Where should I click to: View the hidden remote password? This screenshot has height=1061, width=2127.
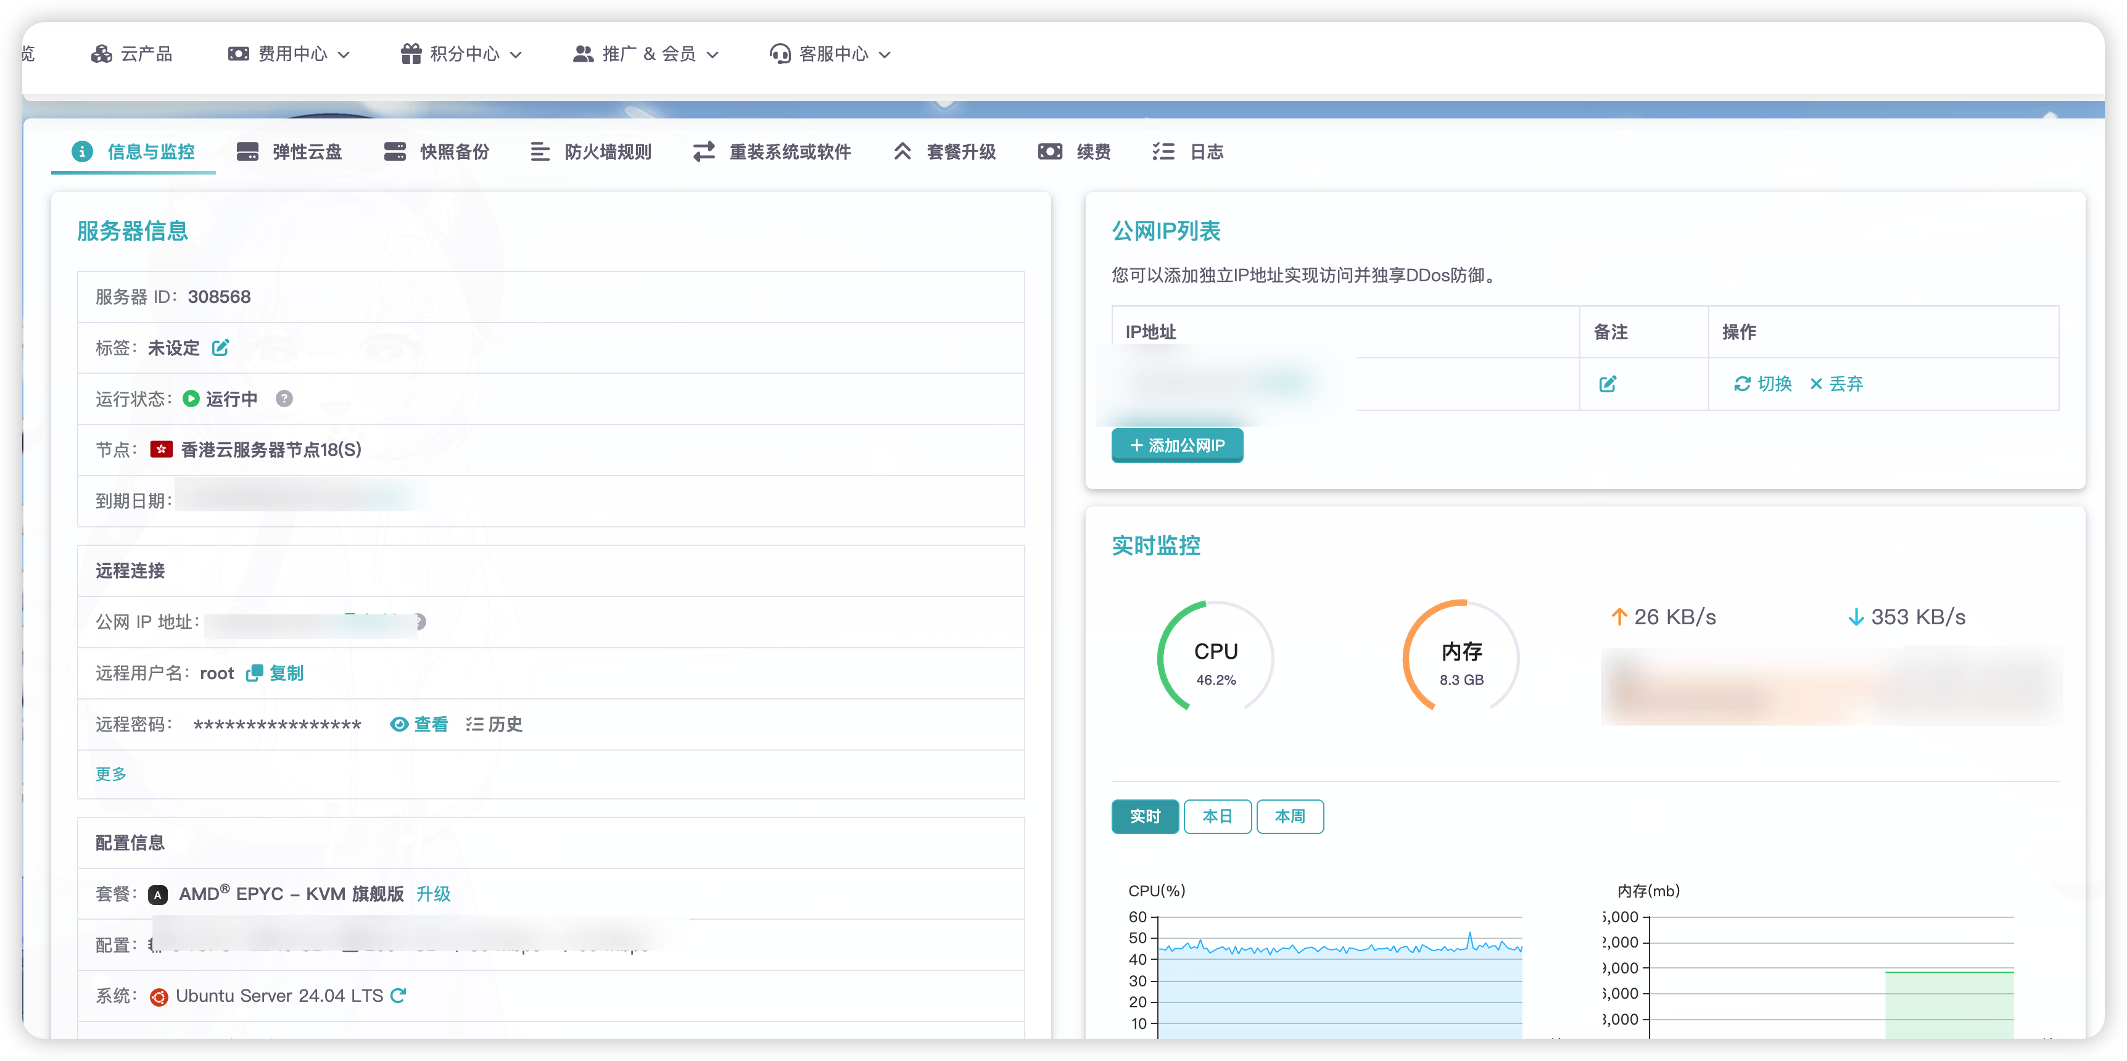419,724
